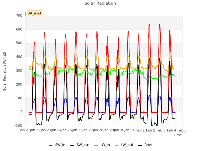Click the Feb 1 x-axis tick label
Image resolution: width=201 pixels, height=151 pixels.
[140, 130]
